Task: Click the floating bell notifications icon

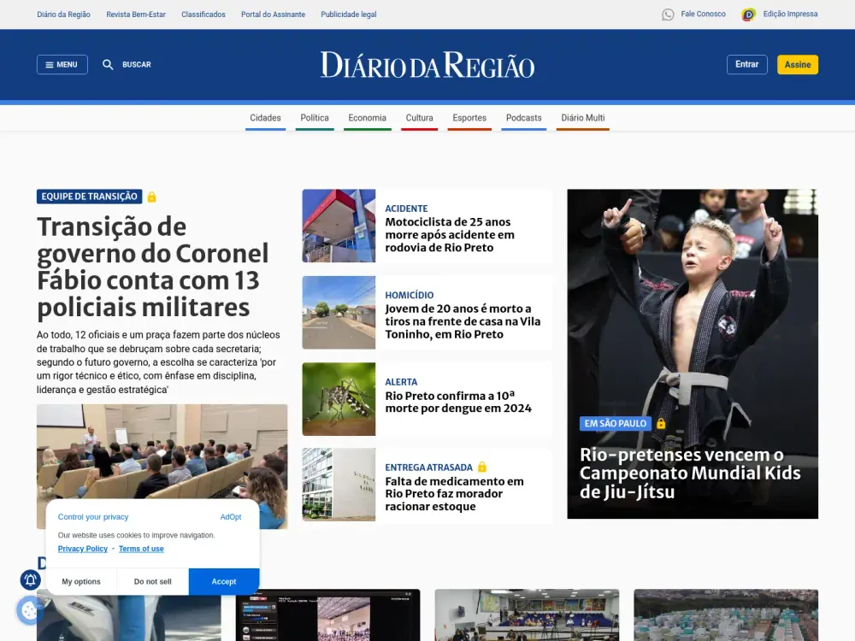Action: [30, 579]
